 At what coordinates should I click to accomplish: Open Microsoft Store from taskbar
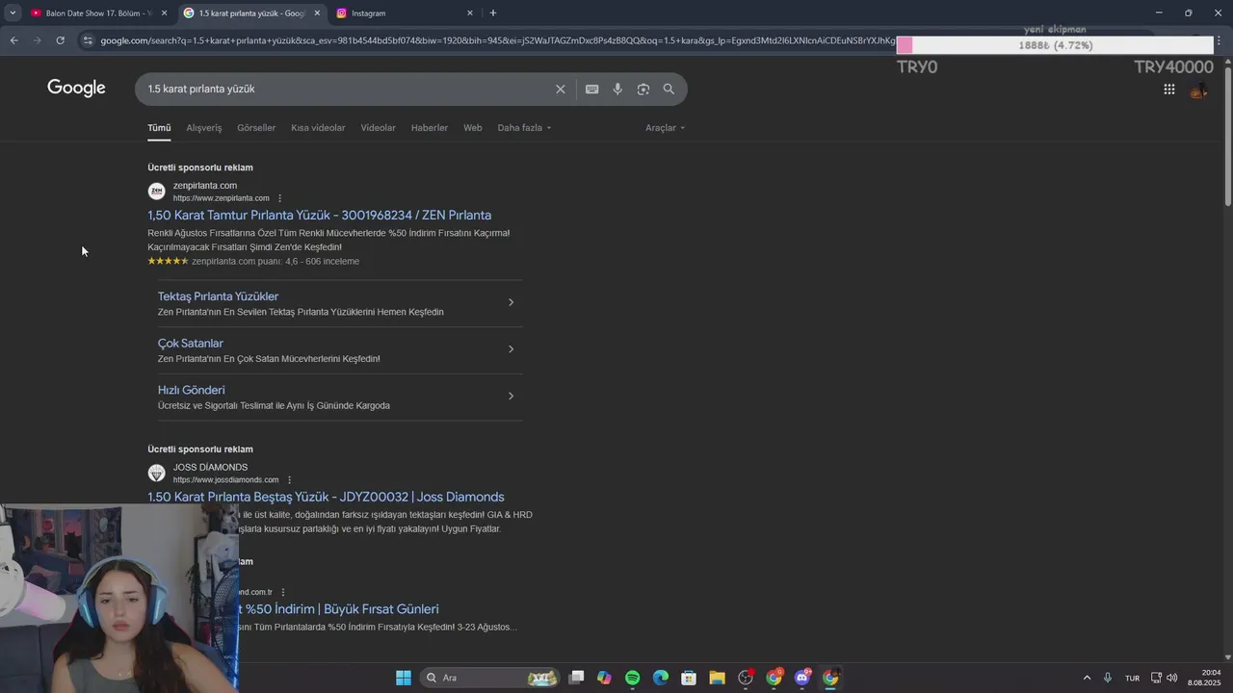click(689, 678)
